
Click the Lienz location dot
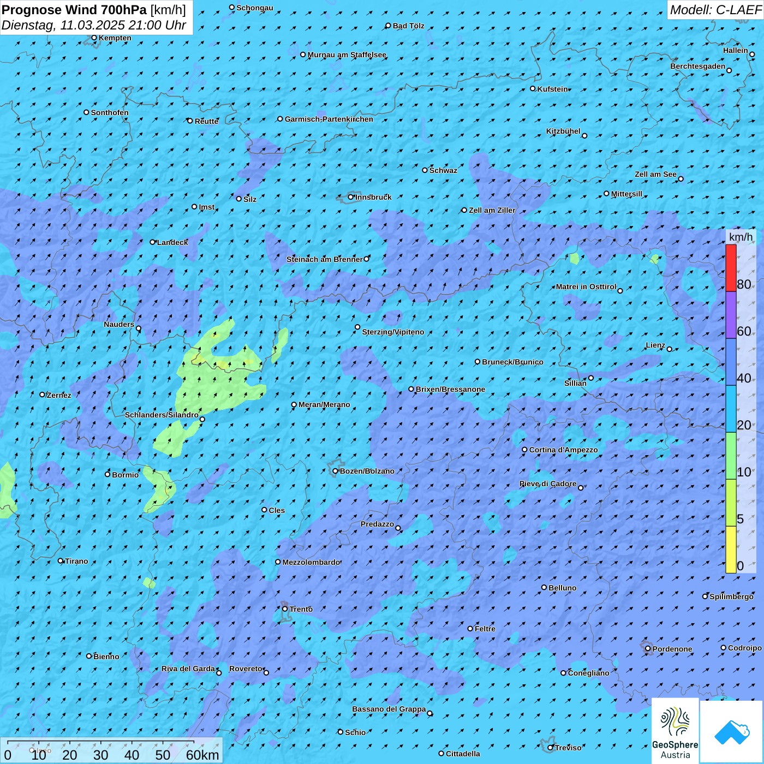pos(670,349)
